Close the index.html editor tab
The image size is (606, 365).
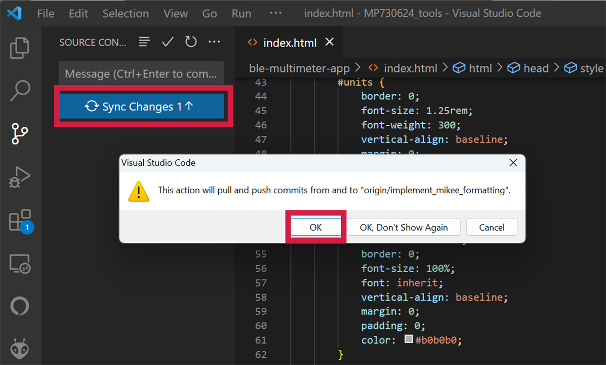[x=329, y=42]
